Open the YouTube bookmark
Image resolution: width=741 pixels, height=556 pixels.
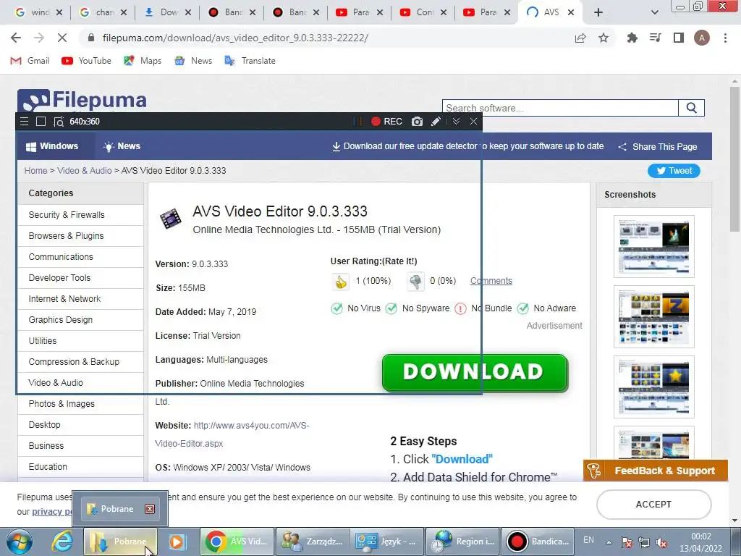click(x=87, y=61)
